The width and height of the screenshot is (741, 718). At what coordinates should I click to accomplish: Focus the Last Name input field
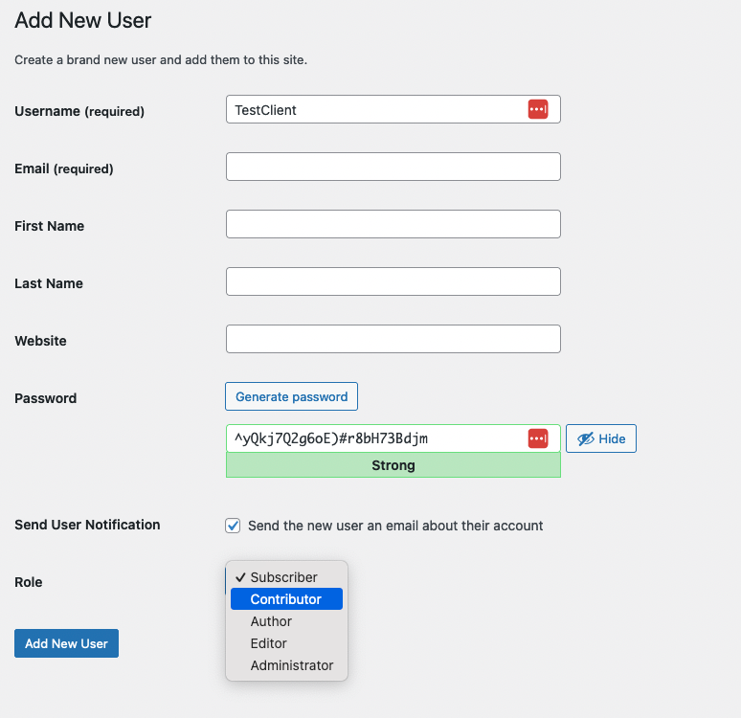tap(393, 281)
